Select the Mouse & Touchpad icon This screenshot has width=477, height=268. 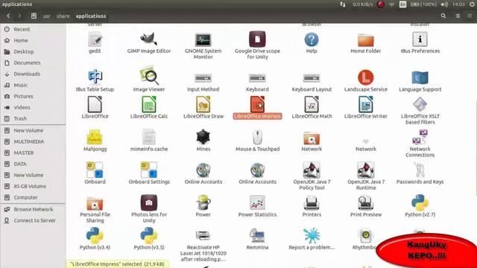(257, 137)
